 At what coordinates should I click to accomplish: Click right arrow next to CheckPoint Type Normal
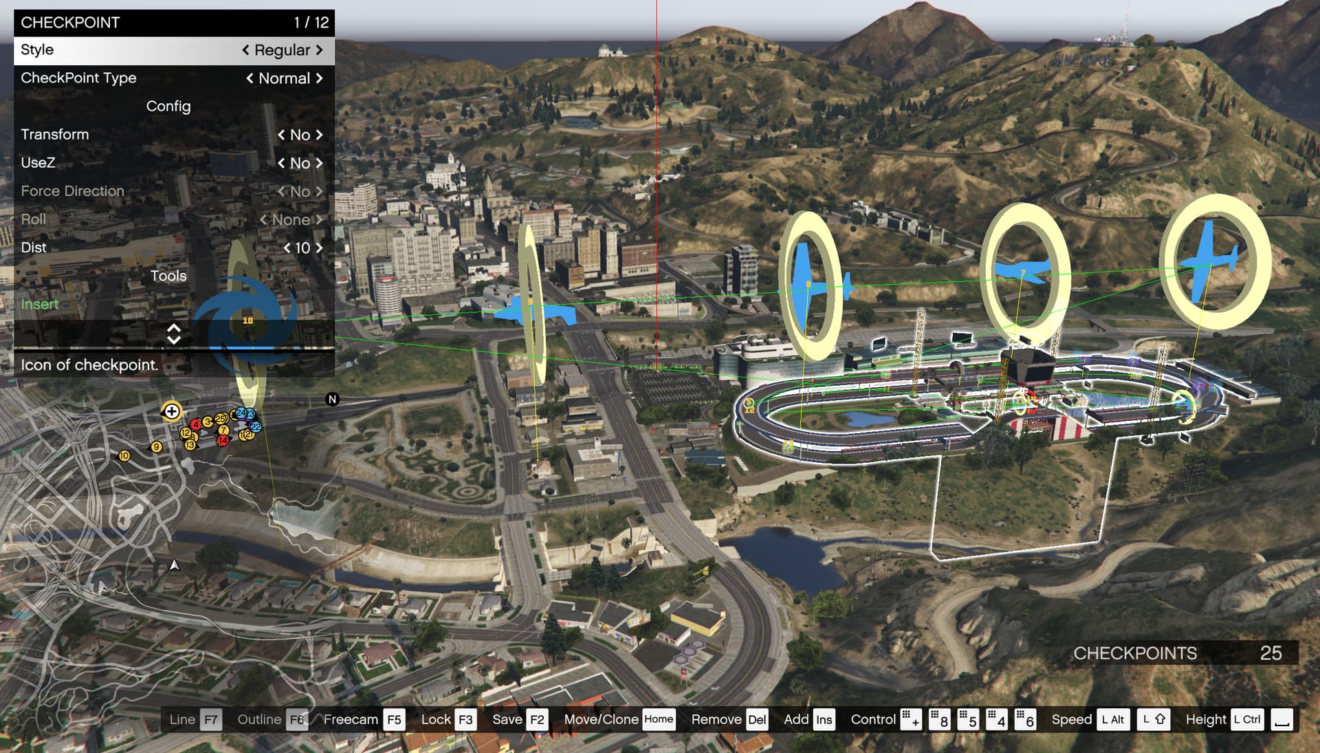pos(319,78)
